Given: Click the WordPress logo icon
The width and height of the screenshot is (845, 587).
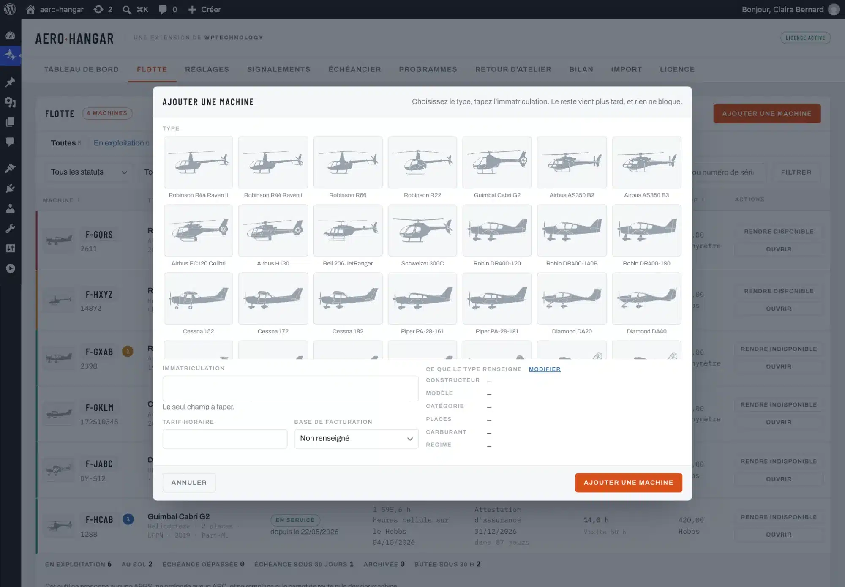Looking at the screenshot, I should tap(10, 9).
